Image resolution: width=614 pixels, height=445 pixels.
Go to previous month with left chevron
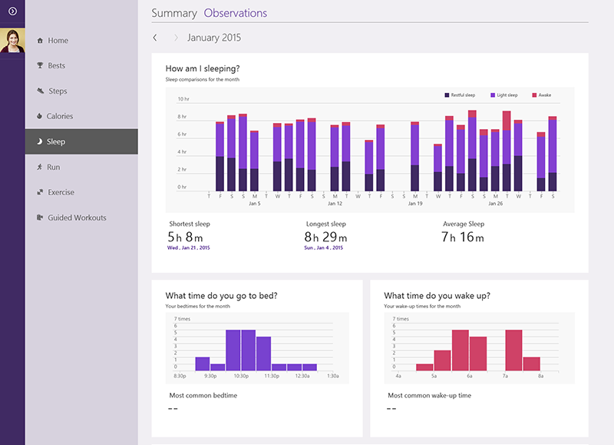[155, 38]
